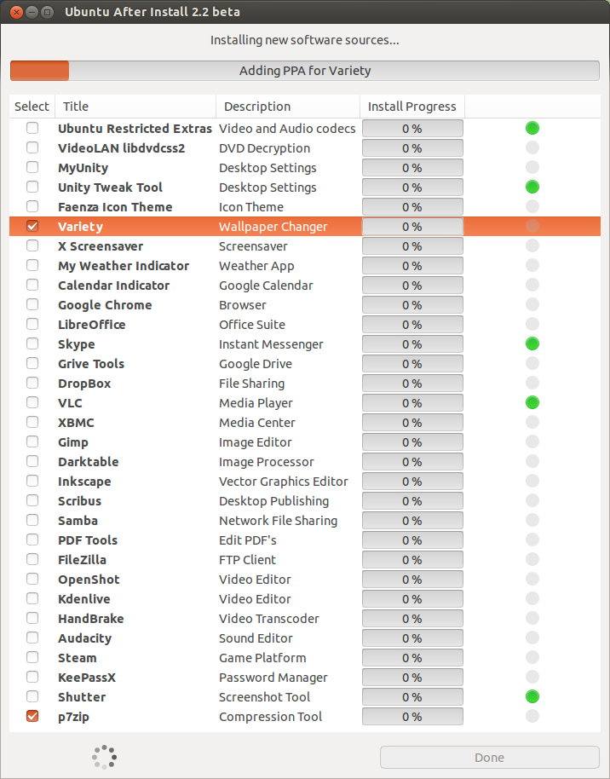
Task: Click the green status dot for Ubuntu Restricted Extras
Action: [x=532, y=129]
